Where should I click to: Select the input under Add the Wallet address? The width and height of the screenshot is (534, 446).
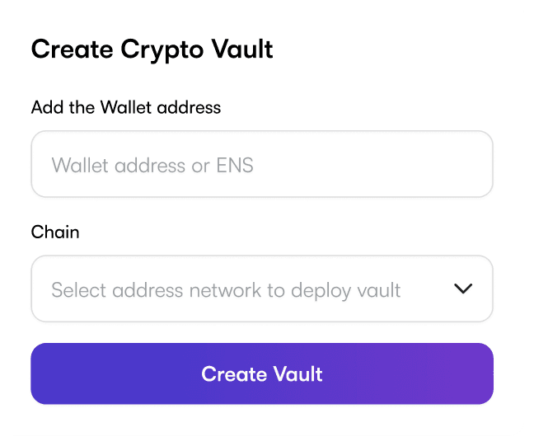261,164
